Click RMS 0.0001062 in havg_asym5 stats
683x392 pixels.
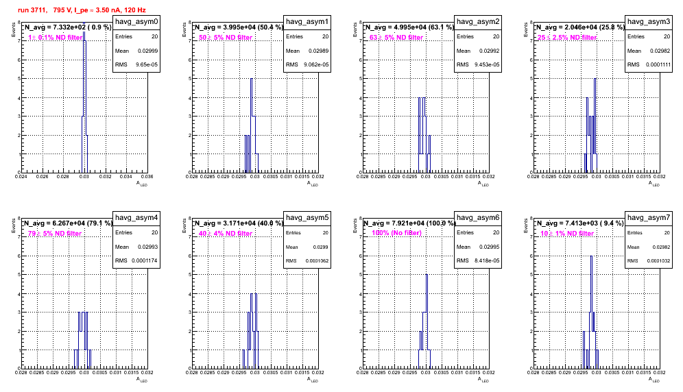(307, 261)
